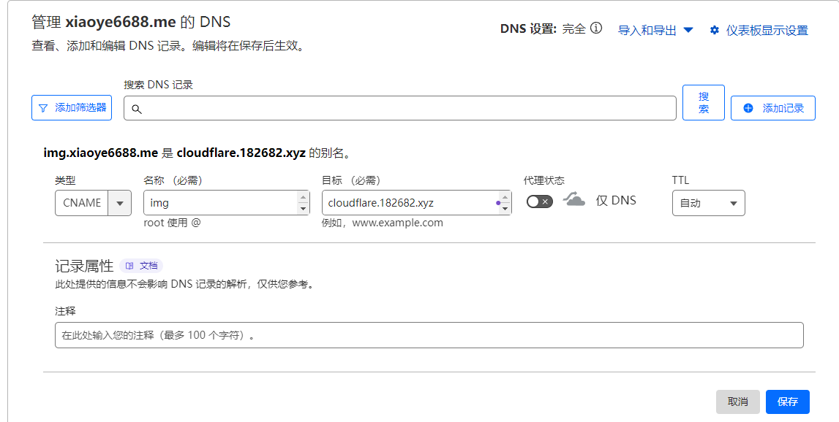The width and height of the screenshot is (839, 422).
Task: Click the info icon next to DNS 设置 完全
Action: tap(596, 29)
